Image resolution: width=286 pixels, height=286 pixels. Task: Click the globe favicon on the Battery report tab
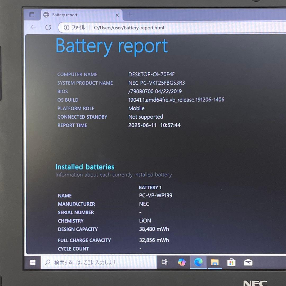47,15
